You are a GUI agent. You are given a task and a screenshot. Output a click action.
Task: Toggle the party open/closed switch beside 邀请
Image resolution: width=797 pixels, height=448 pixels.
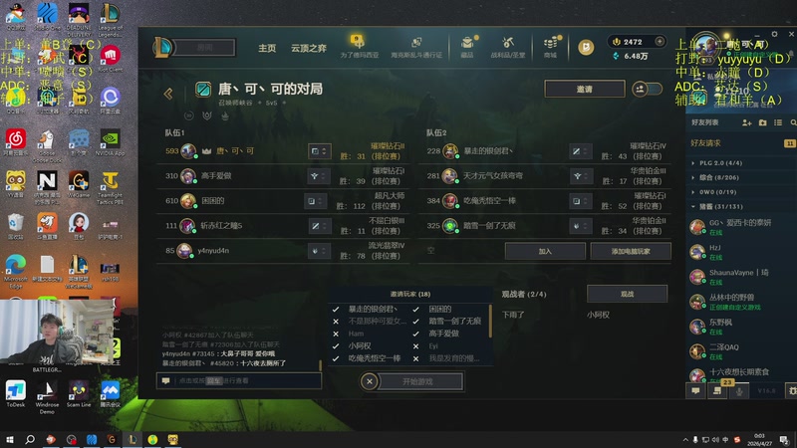(647, 89)
